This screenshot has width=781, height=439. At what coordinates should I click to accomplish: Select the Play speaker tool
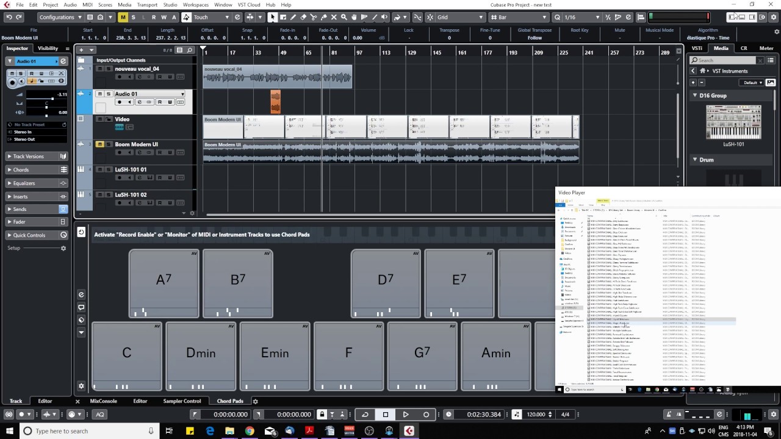coord(385,17)
